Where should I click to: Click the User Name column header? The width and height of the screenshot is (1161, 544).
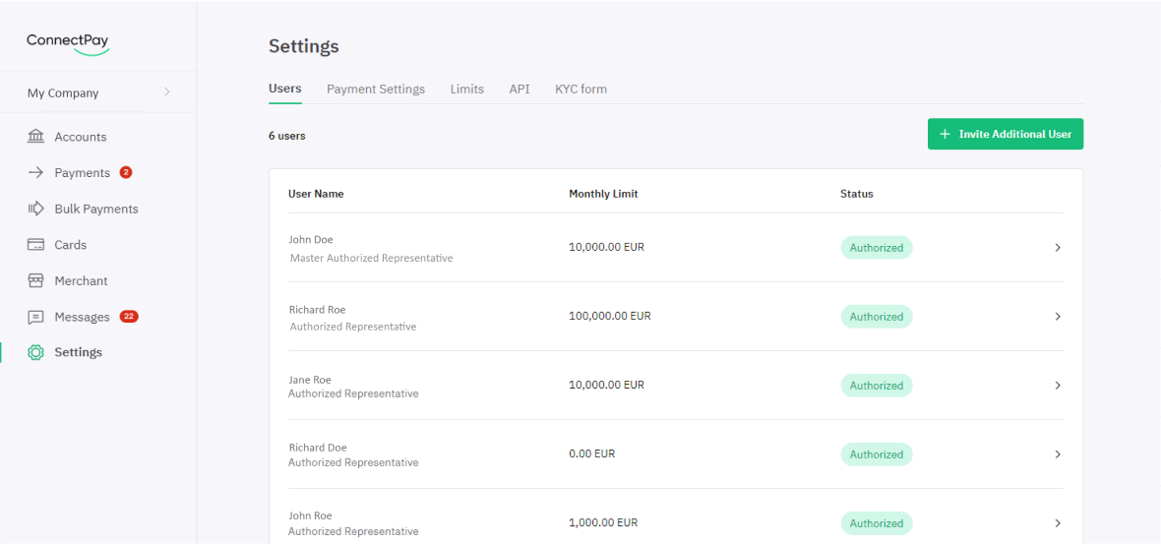tap(316, 194)
